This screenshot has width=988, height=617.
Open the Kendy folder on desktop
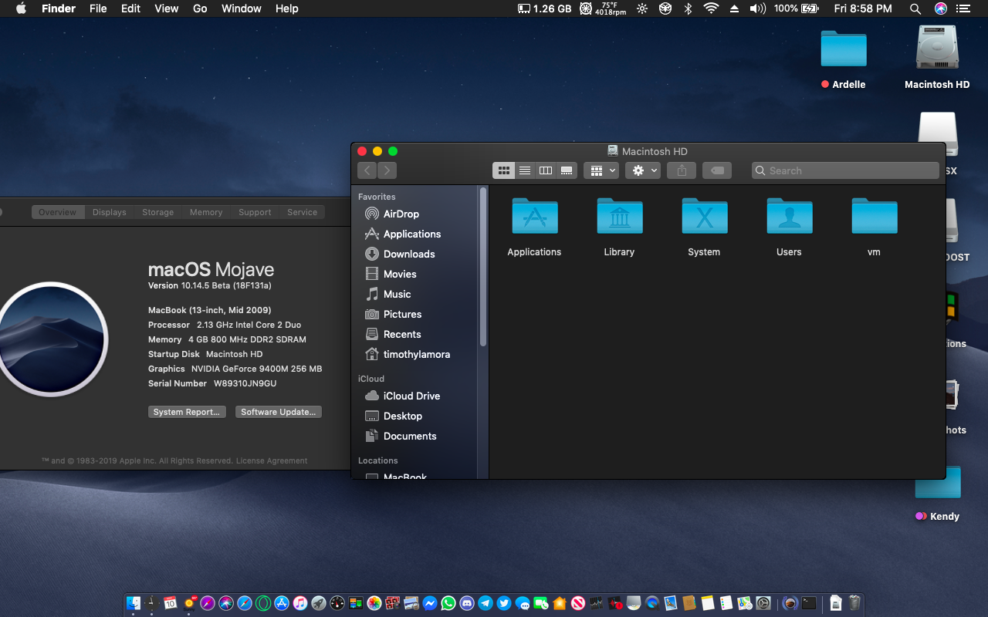pos(938,482)
